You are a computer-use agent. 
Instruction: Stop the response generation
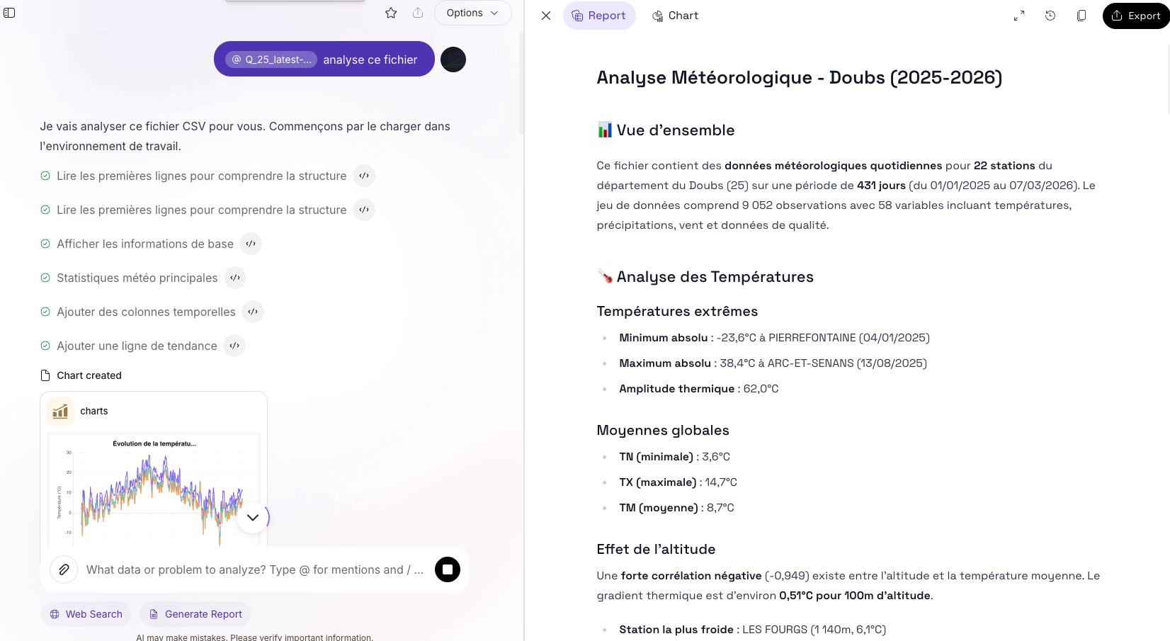[448, 569]
